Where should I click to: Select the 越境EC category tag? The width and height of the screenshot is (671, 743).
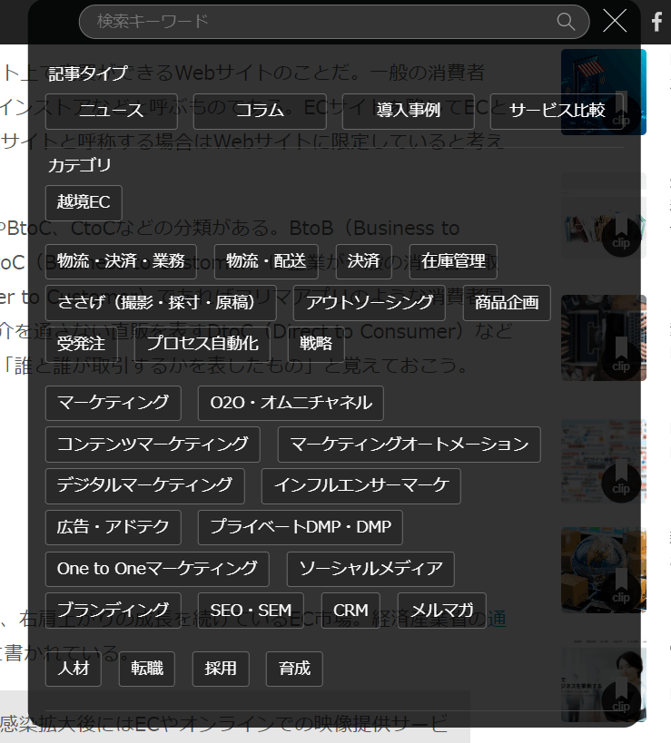click(84, 202)
